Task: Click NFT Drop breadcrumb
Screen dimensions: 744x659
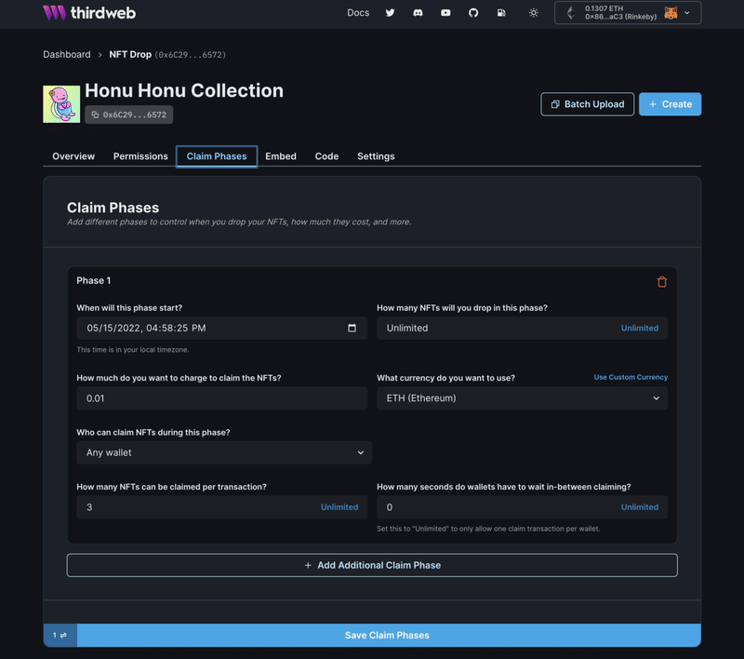Action: point(130,55)
